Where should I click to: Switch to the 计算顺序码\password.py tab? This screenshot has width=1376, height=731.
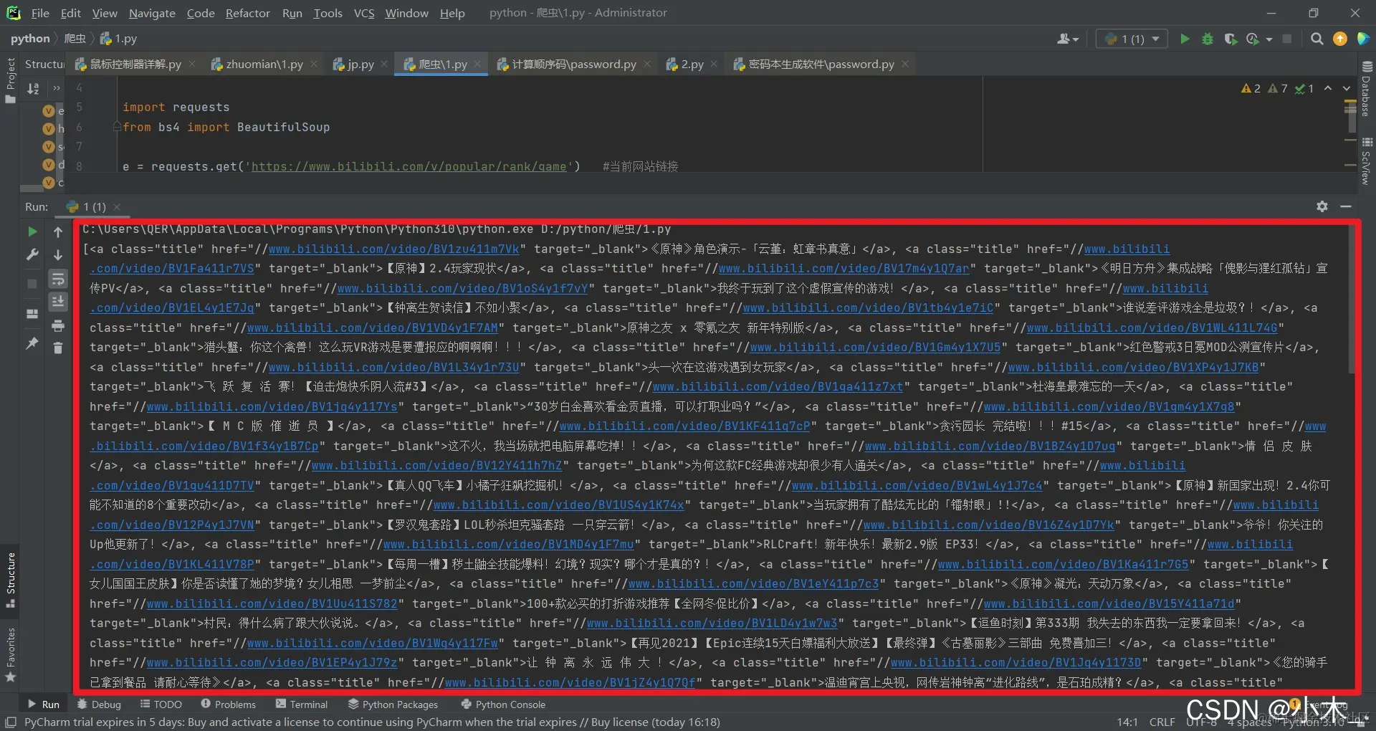[573, 64]
